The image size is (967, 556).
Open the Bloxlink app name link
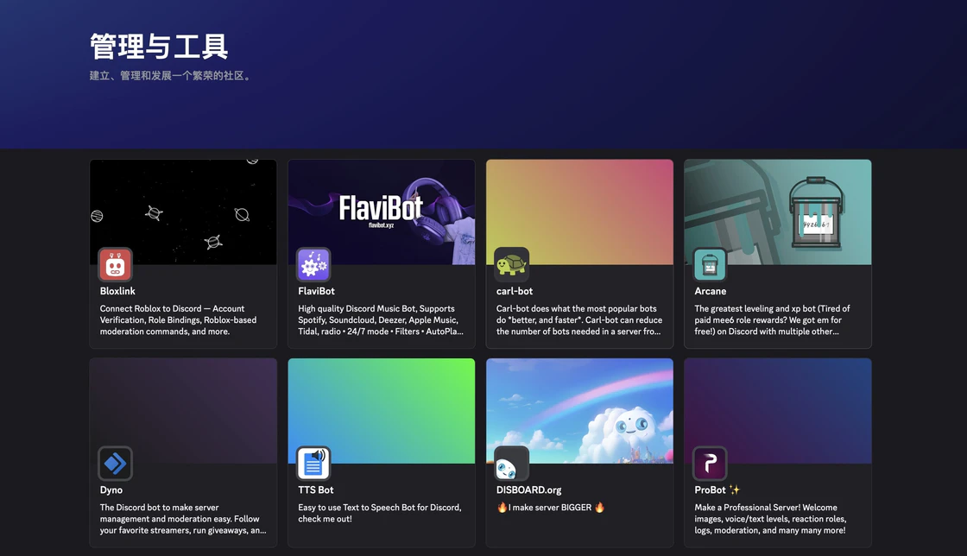click(117, 291)
